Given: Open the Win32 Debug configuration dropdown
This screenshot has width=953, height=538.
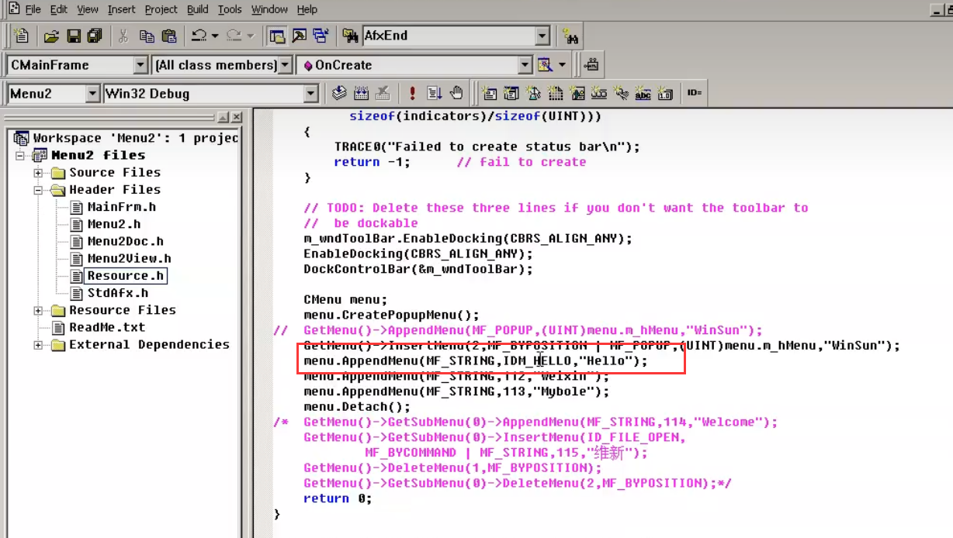Looking at the screenshot, I should click(x=311, y=94).
